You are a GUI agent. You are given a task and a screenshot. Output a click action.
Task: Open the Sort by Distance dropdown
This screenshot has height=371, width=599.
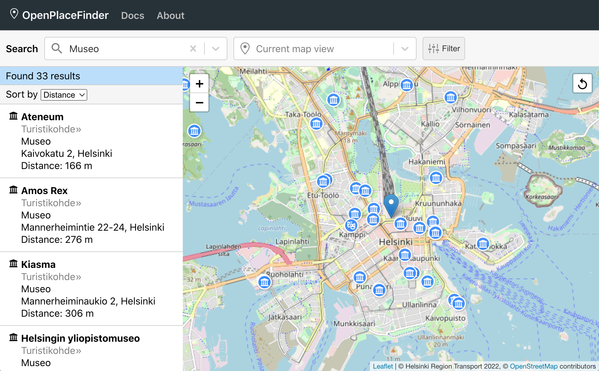(x=64, y=95)
